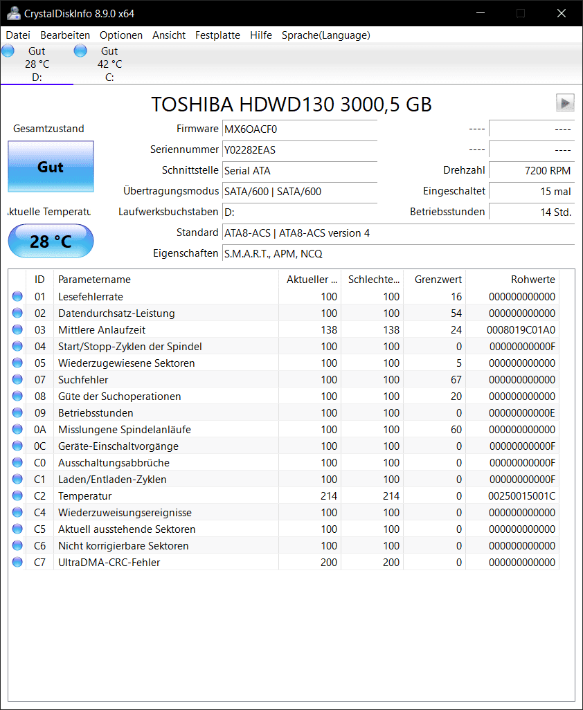This screenshot has height=710, width=583.
Task: Click the Grenzwert value 67 for Suchfehler
Action: pos(456,379)
